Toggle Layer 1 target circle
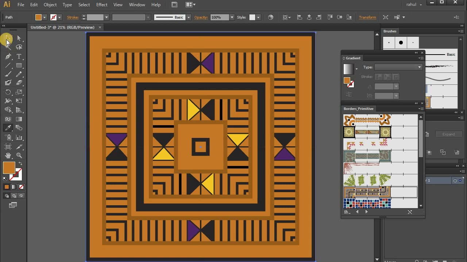 pos(455,180)
